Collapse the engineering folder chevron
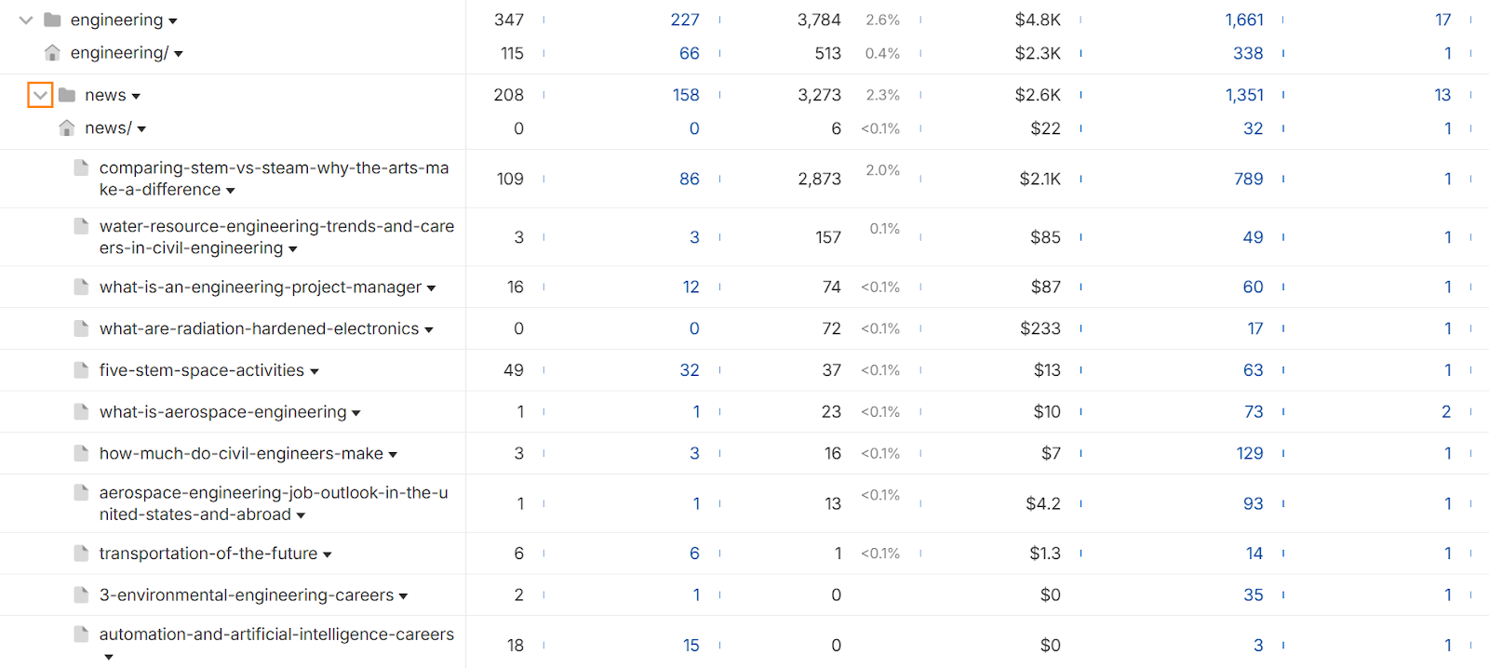Viewport: 1489px width, 668px height. [x=26, y=20]
